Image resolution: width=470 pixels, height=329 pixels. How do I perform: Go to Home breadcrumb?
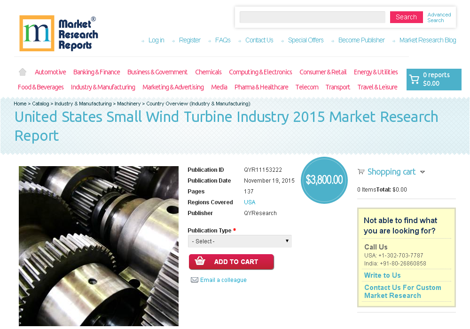(x=20, y=104)
